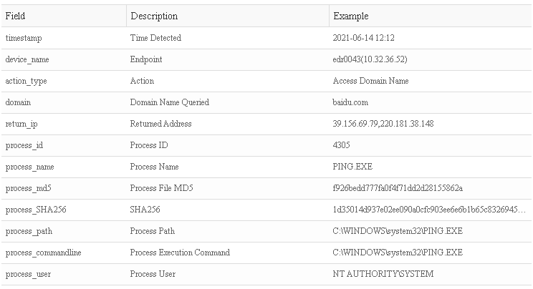Screen dimensions: 533x289
Task: Click the Access Domain Name value
Action: [370, 81]
